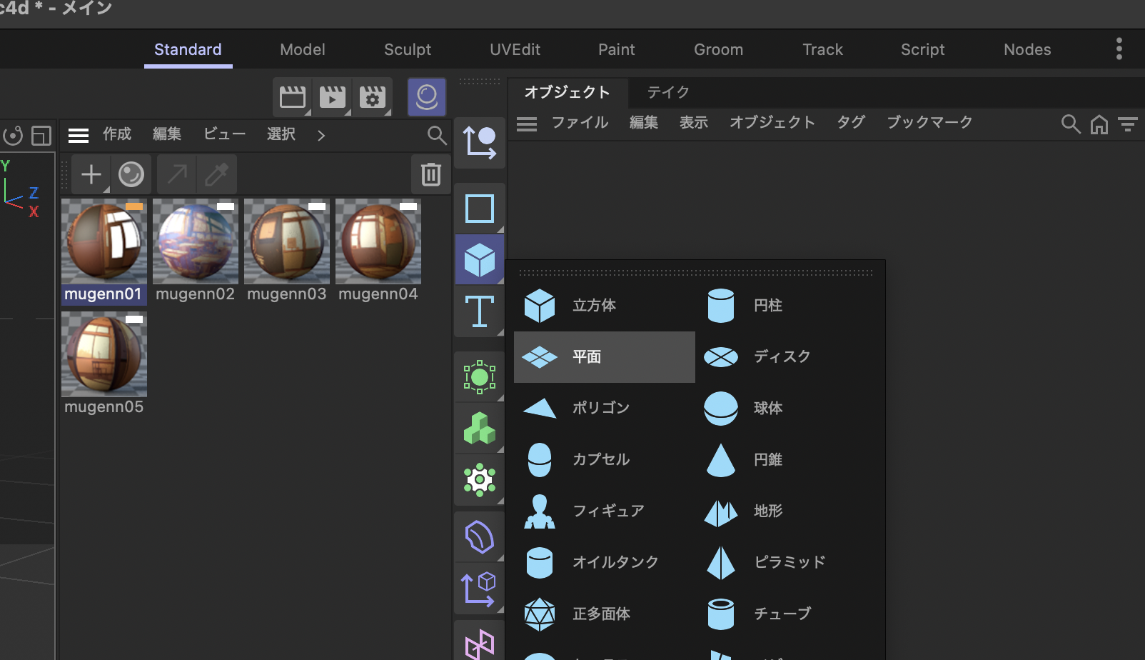Viewport: 1145px width, 660px height.
Task: Select the mugenn02 material thumbnail
Action: 195,242
